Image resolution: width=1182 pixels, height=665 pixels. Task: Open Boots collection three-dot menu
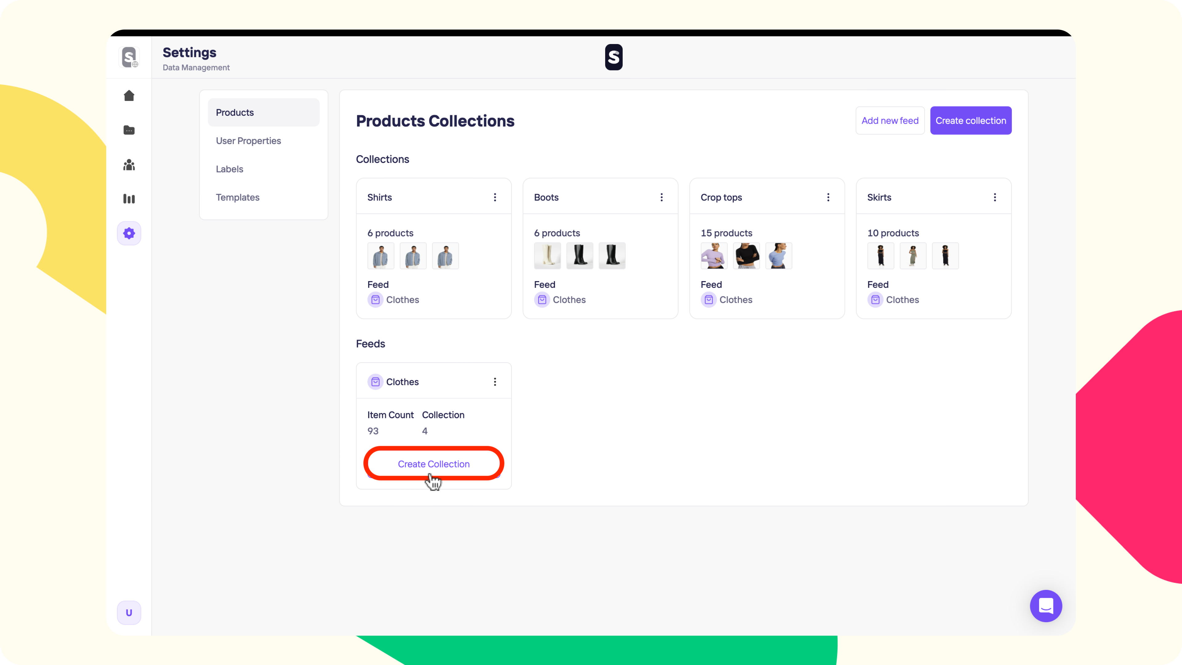pos(661,197)
